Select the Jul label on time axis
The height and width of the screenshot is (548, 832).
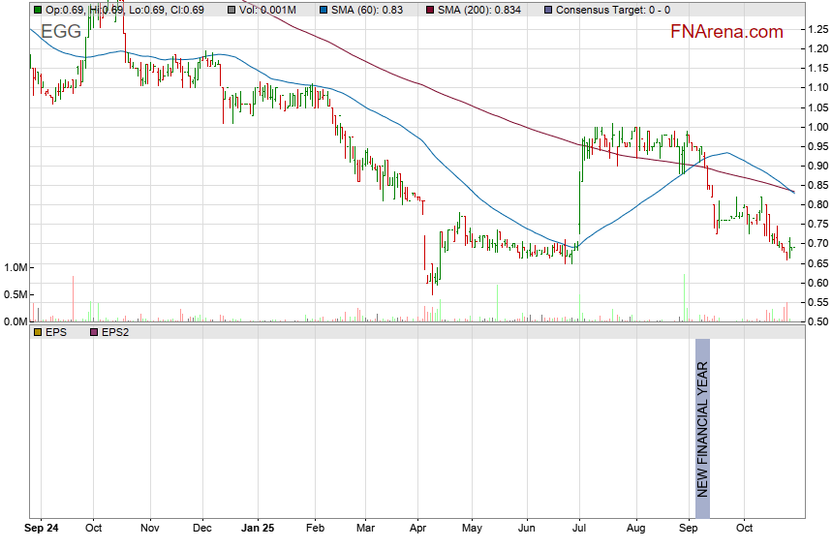579,530
